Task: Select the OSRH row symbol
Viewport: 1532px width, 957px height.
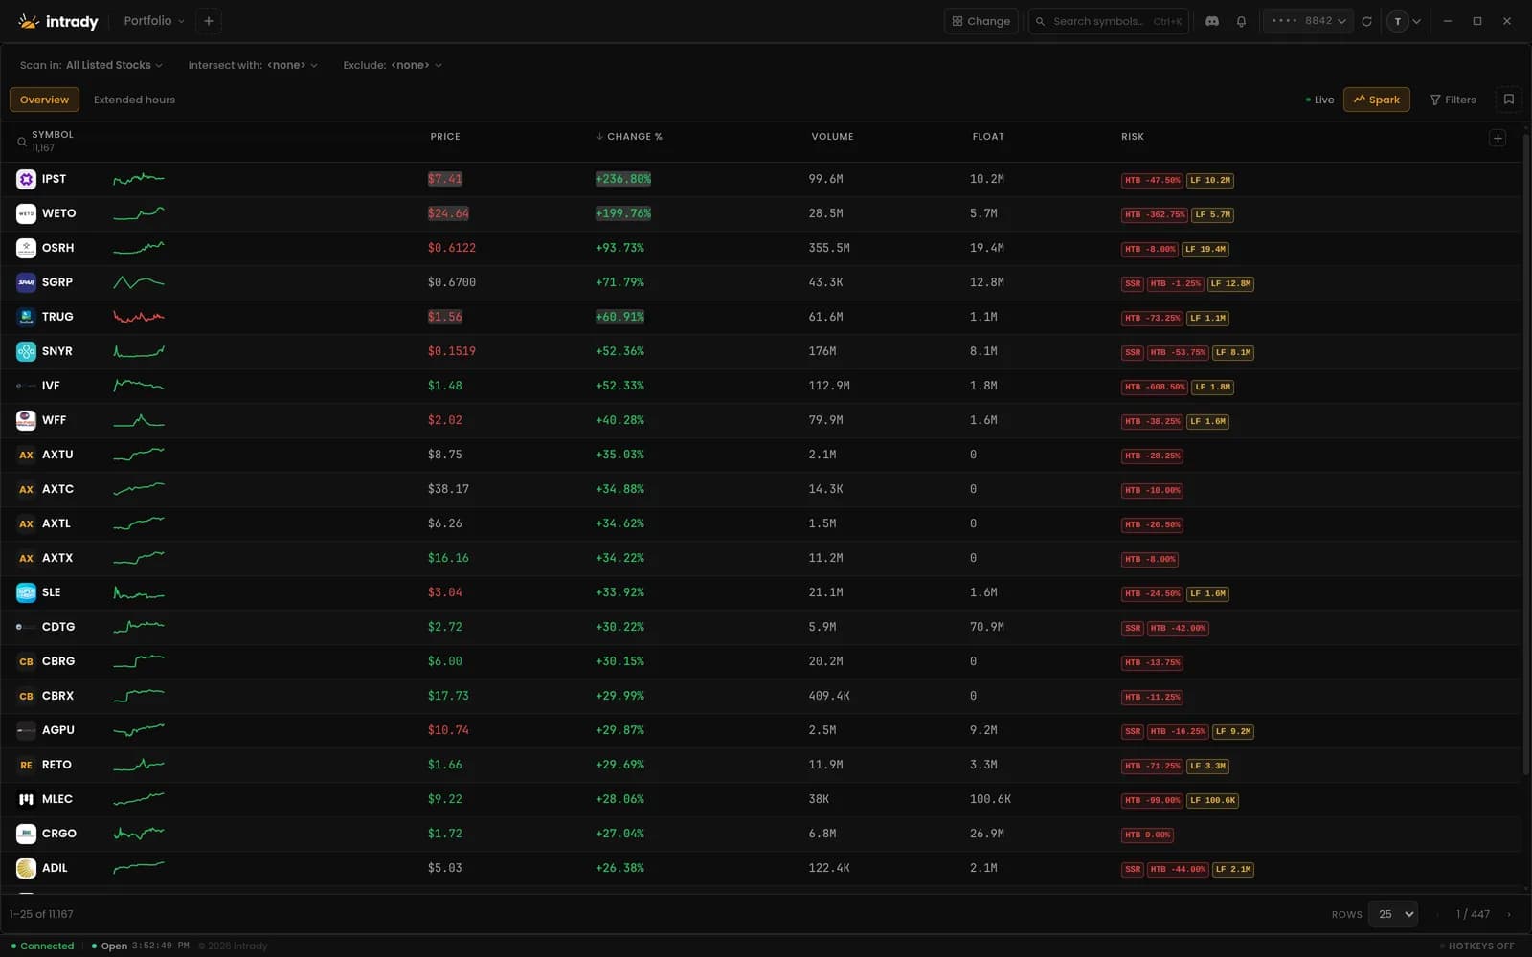Action: click(57, 248)
